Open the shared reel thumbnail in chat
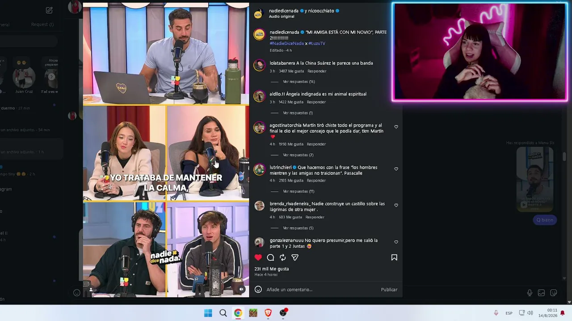This screenshot has height=321, width=572. click(x=535, y=179)
